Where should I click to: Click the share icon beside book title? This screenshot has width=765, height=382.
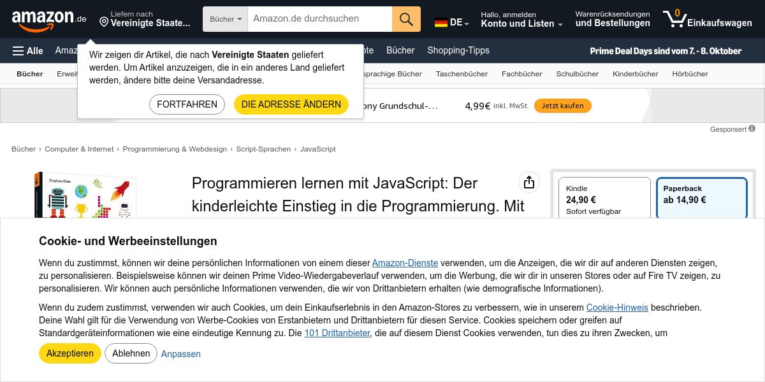(x=528, y=183)
